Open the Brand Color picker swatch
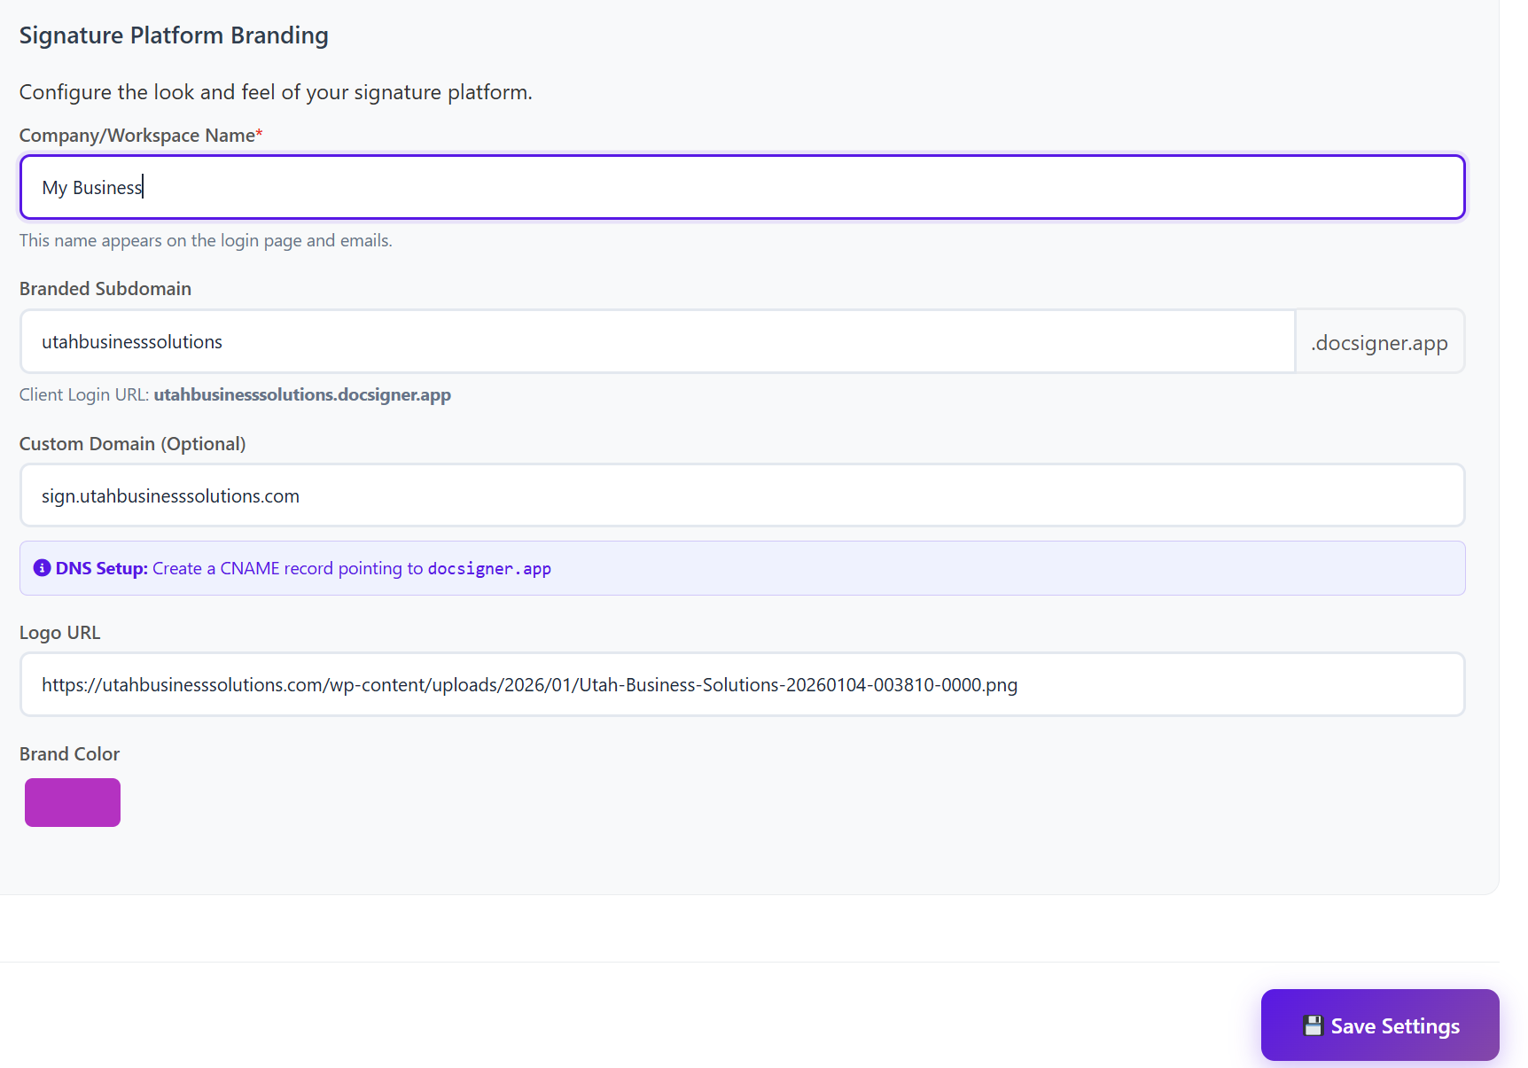 [x=72, y=802]
